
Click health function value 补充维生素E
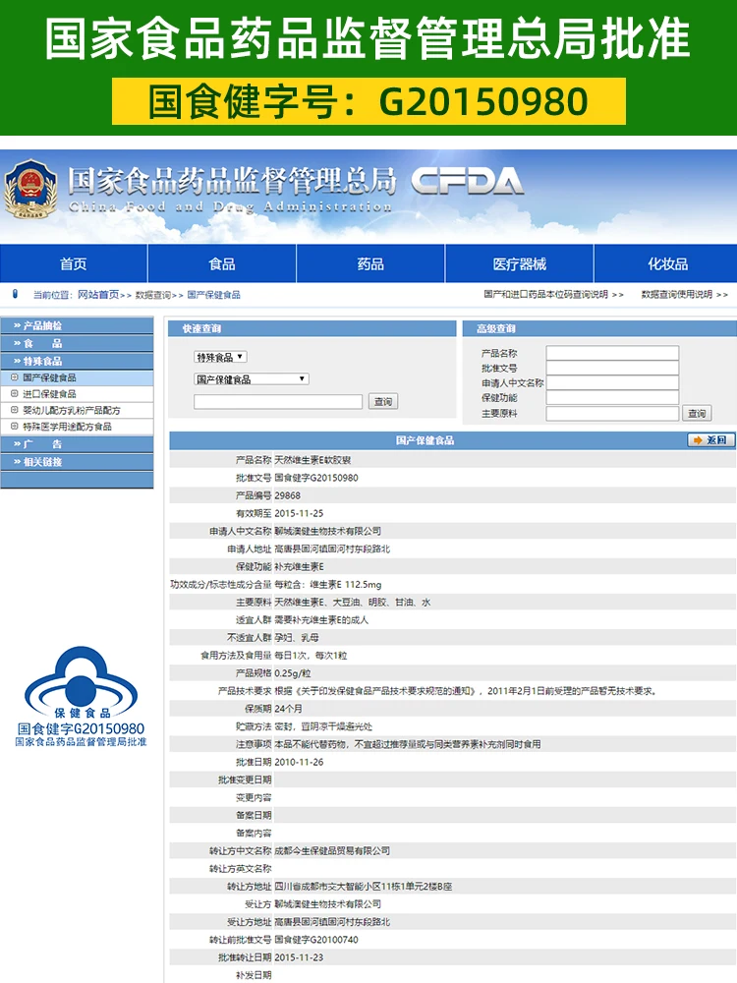pos(300,567)
